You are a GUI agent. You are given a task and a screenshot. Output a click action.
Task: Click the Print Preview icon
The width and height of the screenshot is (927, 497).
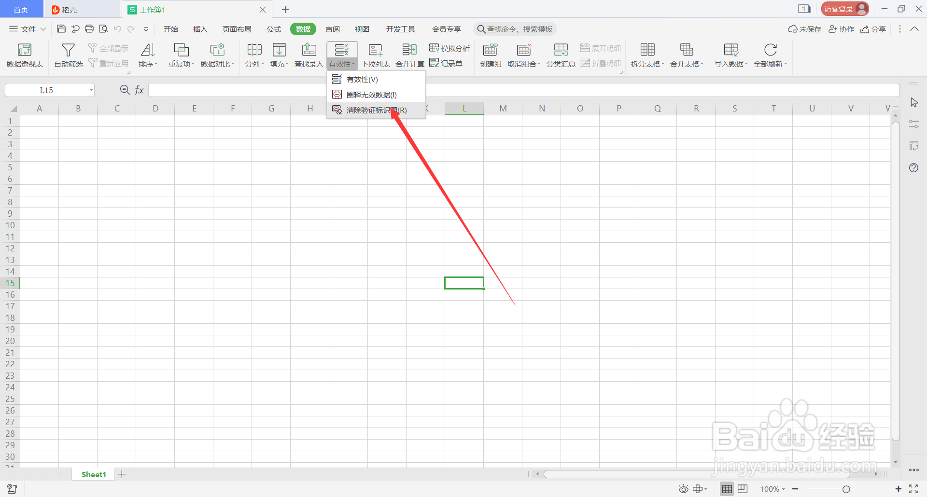click(x=103, y=29)
